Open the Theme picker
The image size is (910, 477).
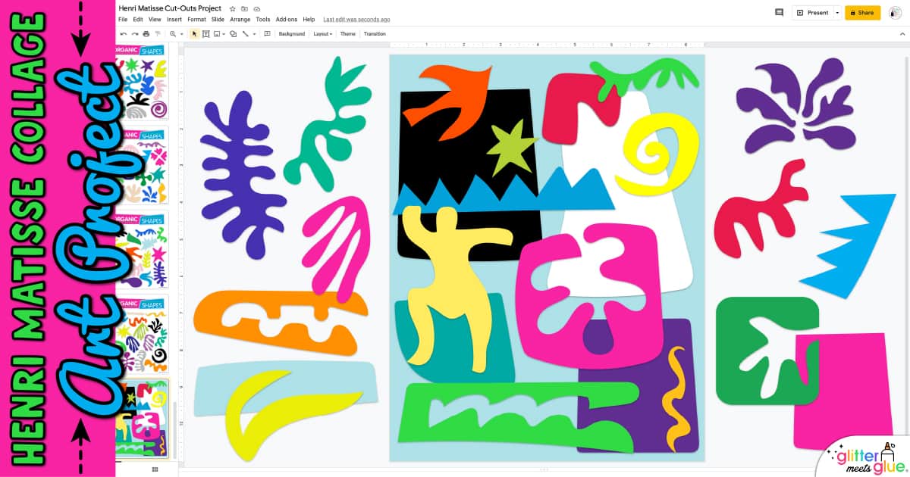tap(347, 33)
